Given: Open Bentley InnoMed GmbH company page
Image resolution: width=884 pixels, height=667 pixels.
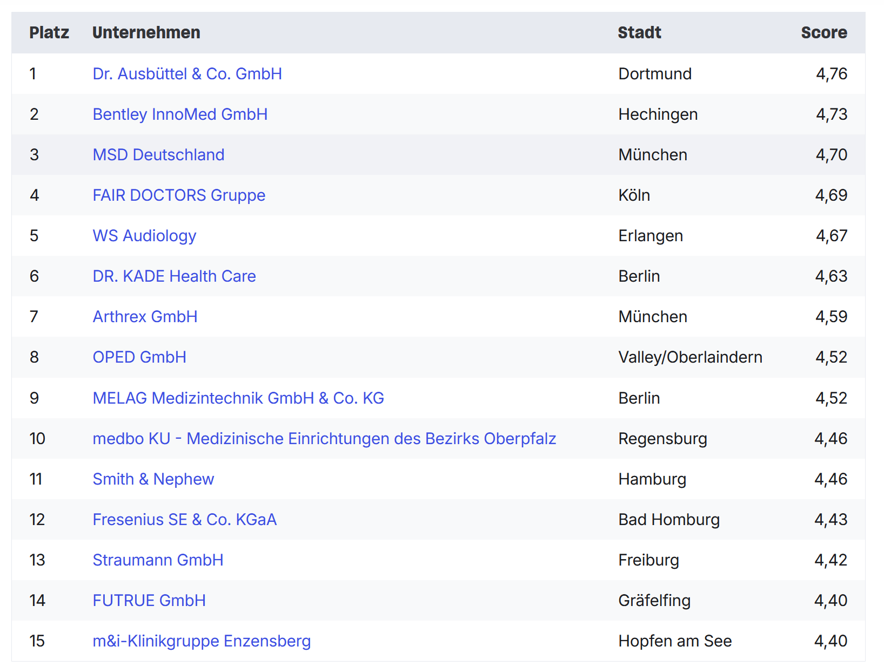Looking at the screenshot, I should pyautogui.click(x=180, y=114).
